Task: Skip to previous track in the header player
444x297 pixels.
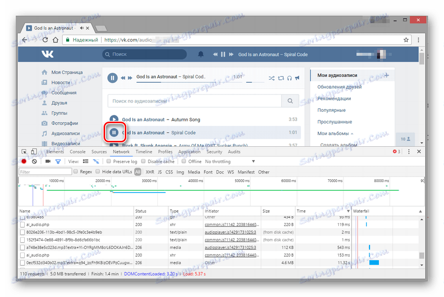Action: tap(215, 54)
